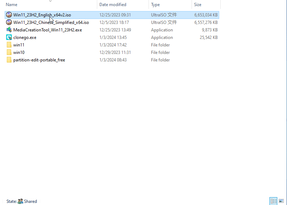Sort files by Date modified column
This screenshot has width=287, height=205.
[113, 5]
